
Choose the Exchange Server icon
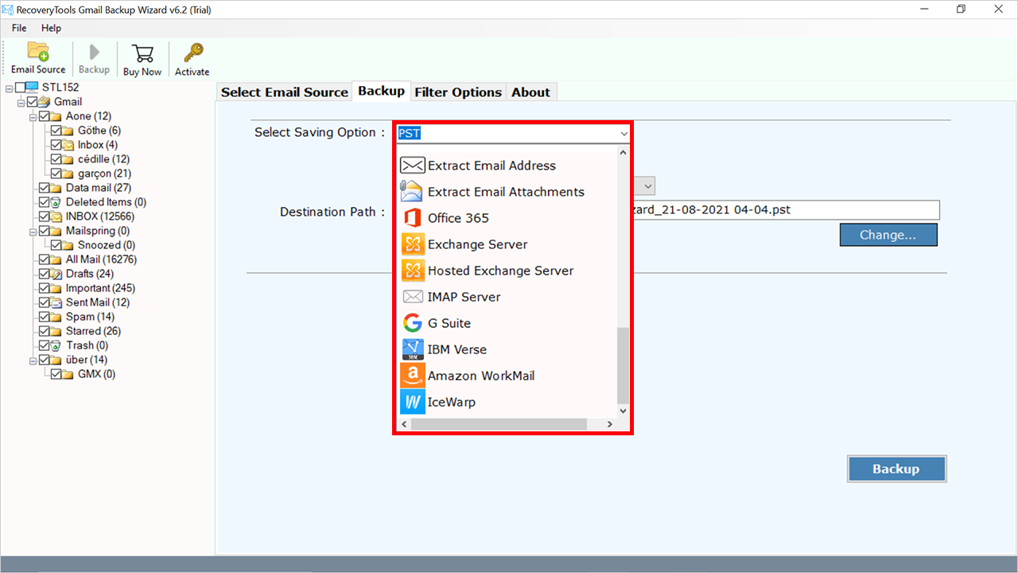[413, 244]
